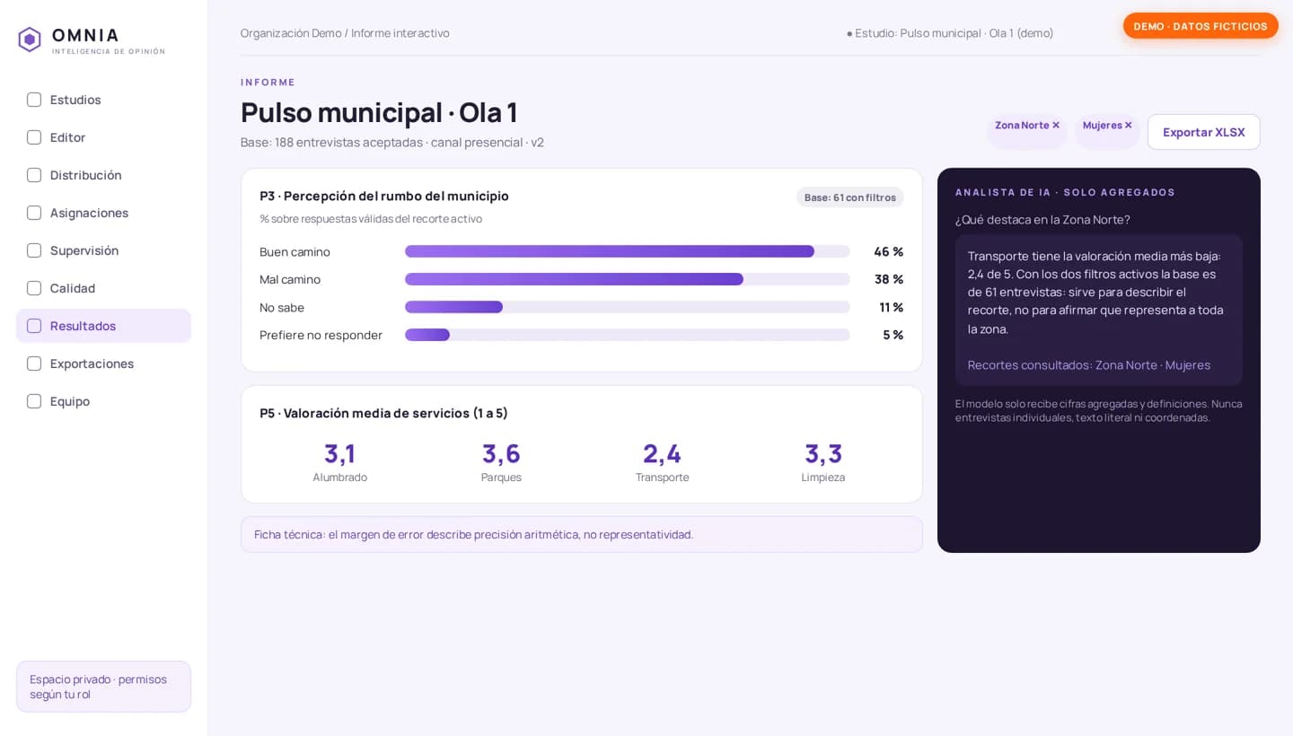The image size is (1293, 736).
Task: Click the square icon beside Supervisión
Action: (x=34, y=250)
